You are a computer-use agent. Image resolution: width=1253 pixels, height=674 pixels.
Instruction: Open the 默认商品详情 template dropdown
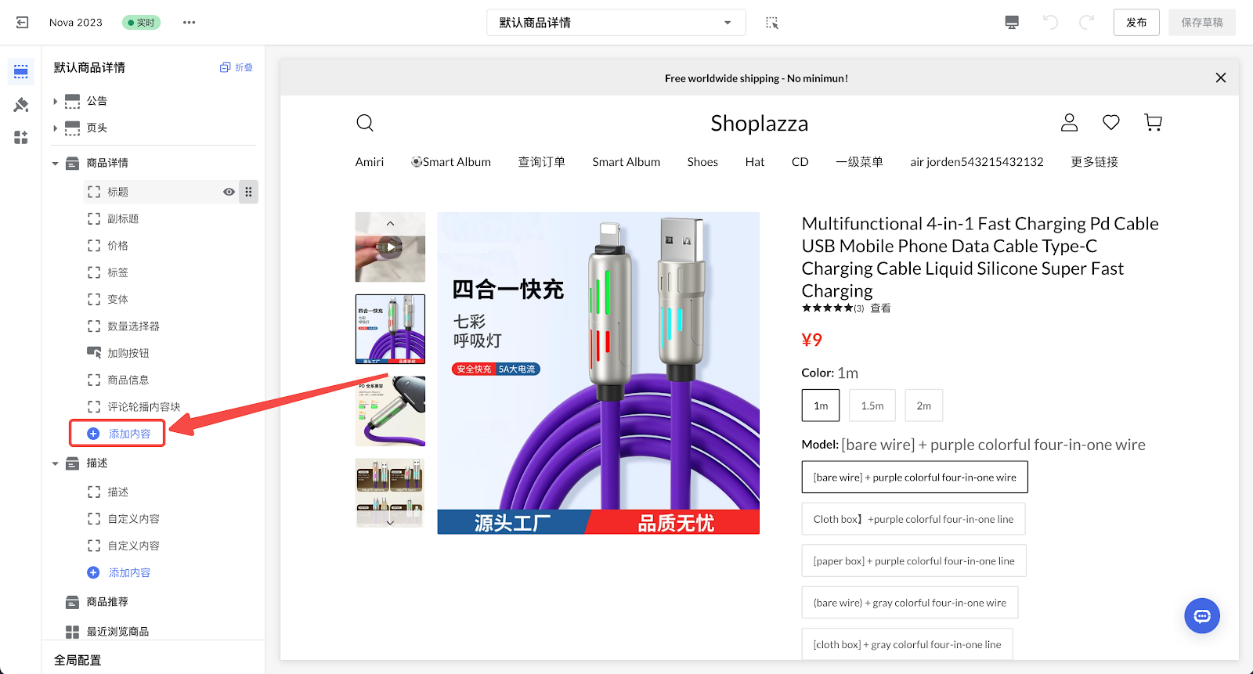click(x=616, y=23)
